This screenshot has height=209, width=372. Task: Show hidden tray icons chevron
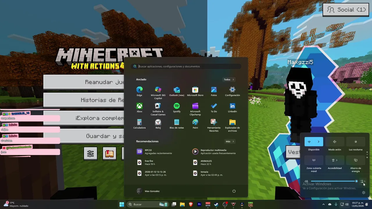(x=323, y=204)
